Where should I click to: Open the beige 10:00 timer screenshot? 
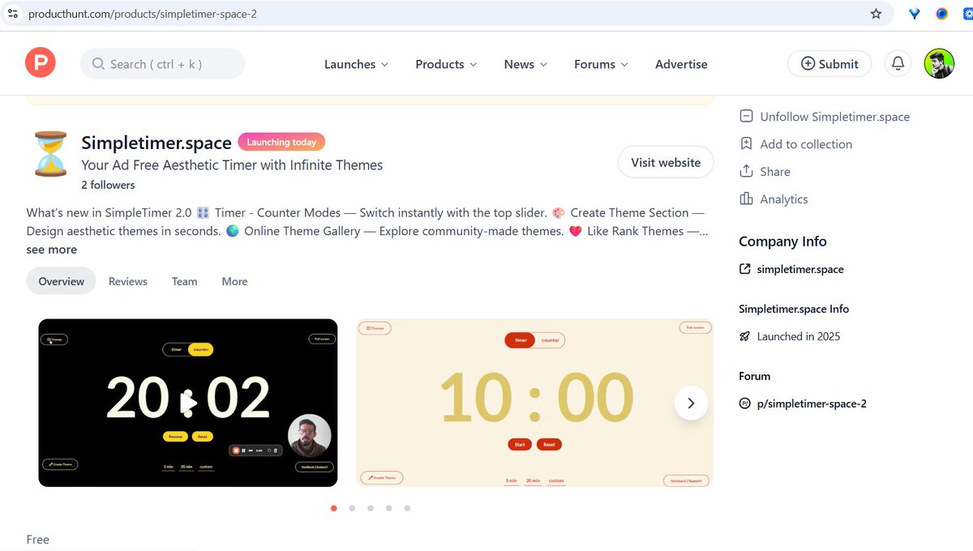(x=534, y=403)
